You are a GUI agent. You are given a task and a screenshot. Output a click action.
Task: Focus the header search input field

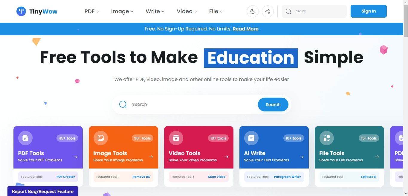[x=314, y=11]
